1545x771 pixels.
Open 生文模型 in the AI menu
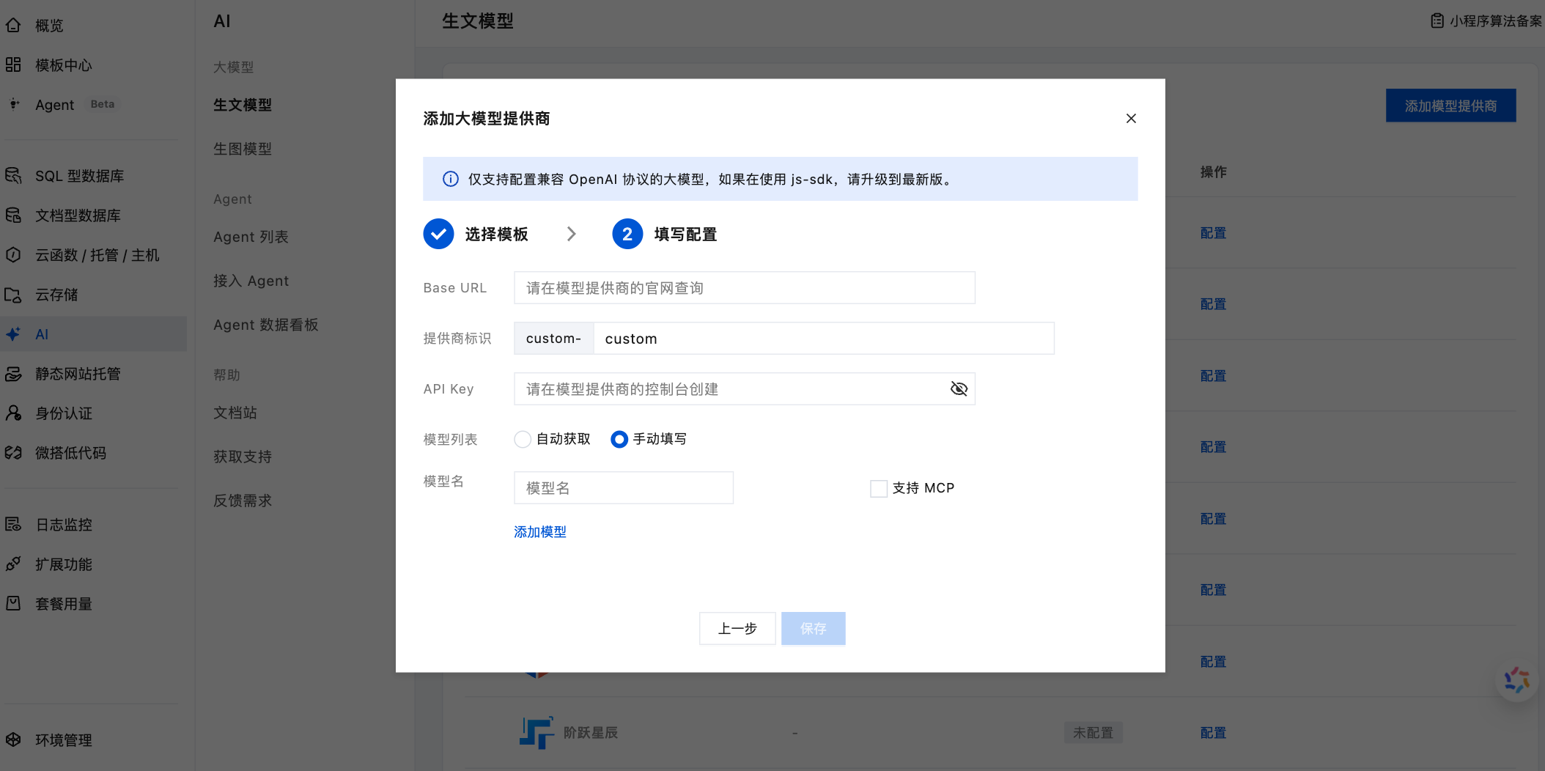243,105
